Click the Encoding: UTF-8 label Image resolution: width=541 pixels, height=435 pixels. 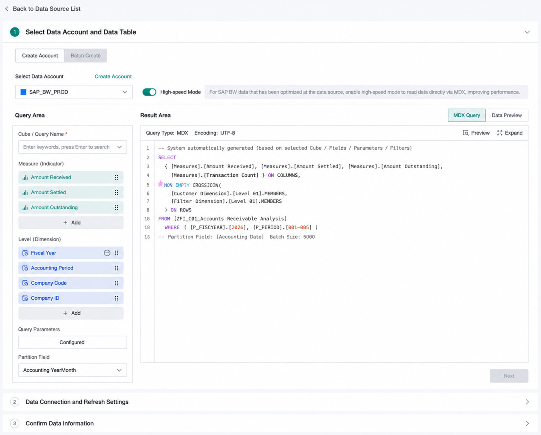point(214,133)
